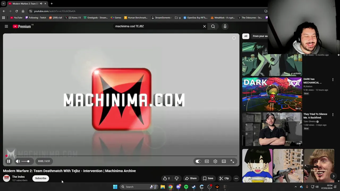340x191 pixels.
Task: Open Tyler Oliveira channel name
Action: (x=309, y=121)
